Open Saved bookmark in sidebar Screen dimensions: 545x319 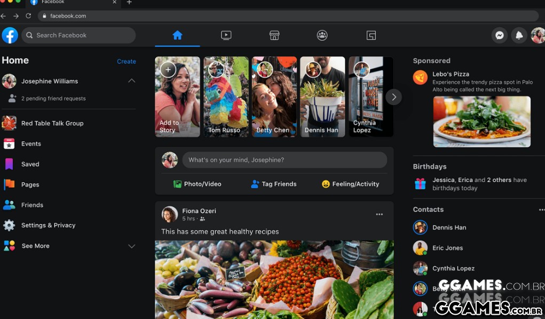[30, 164]
